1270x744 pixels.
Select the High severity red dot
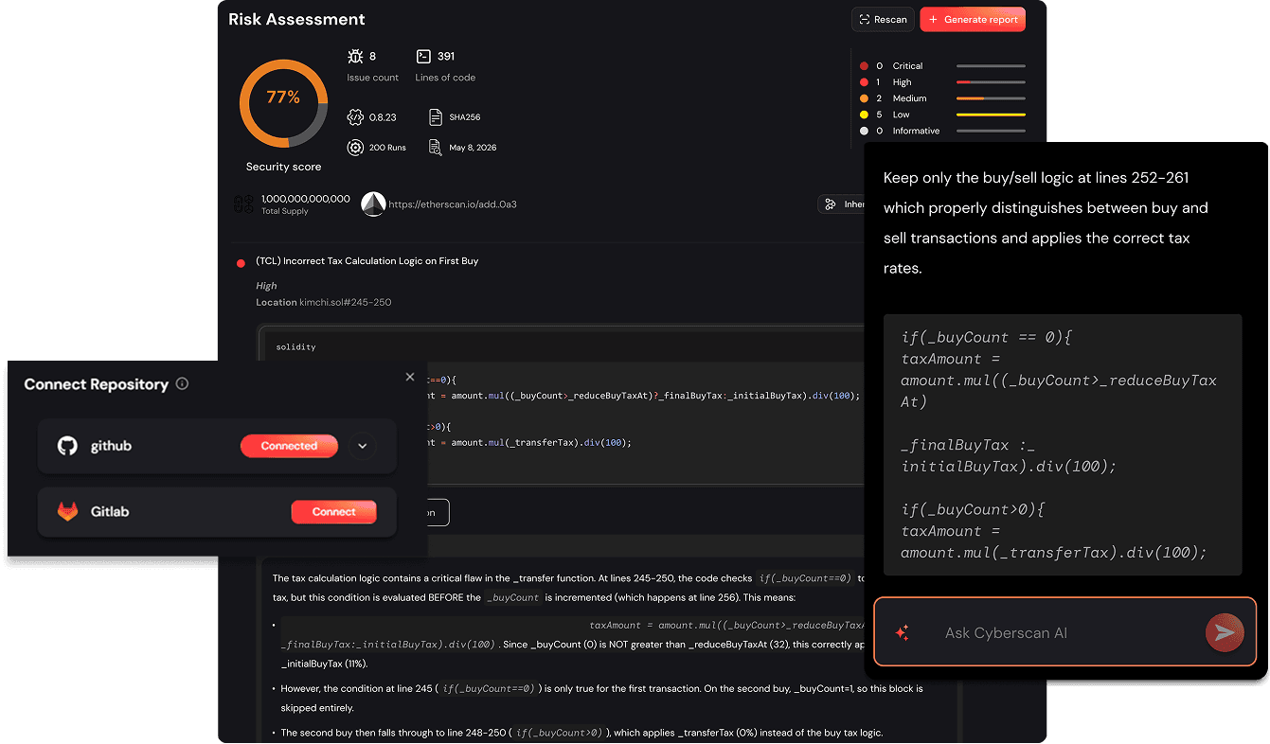(864, 82)
